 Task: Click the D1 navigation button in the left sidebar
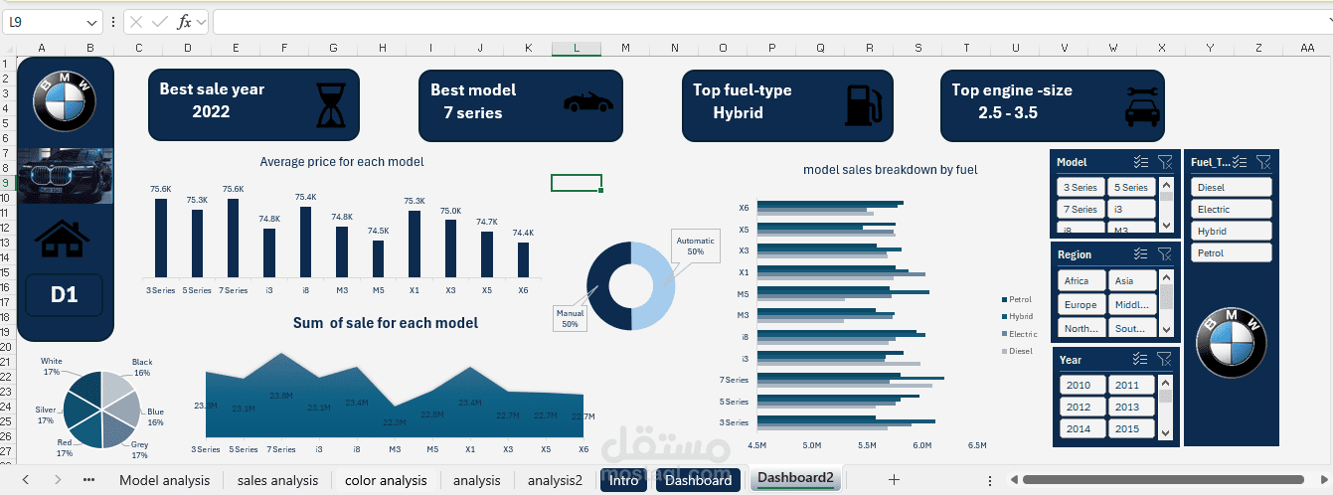[x=65, y=294]
